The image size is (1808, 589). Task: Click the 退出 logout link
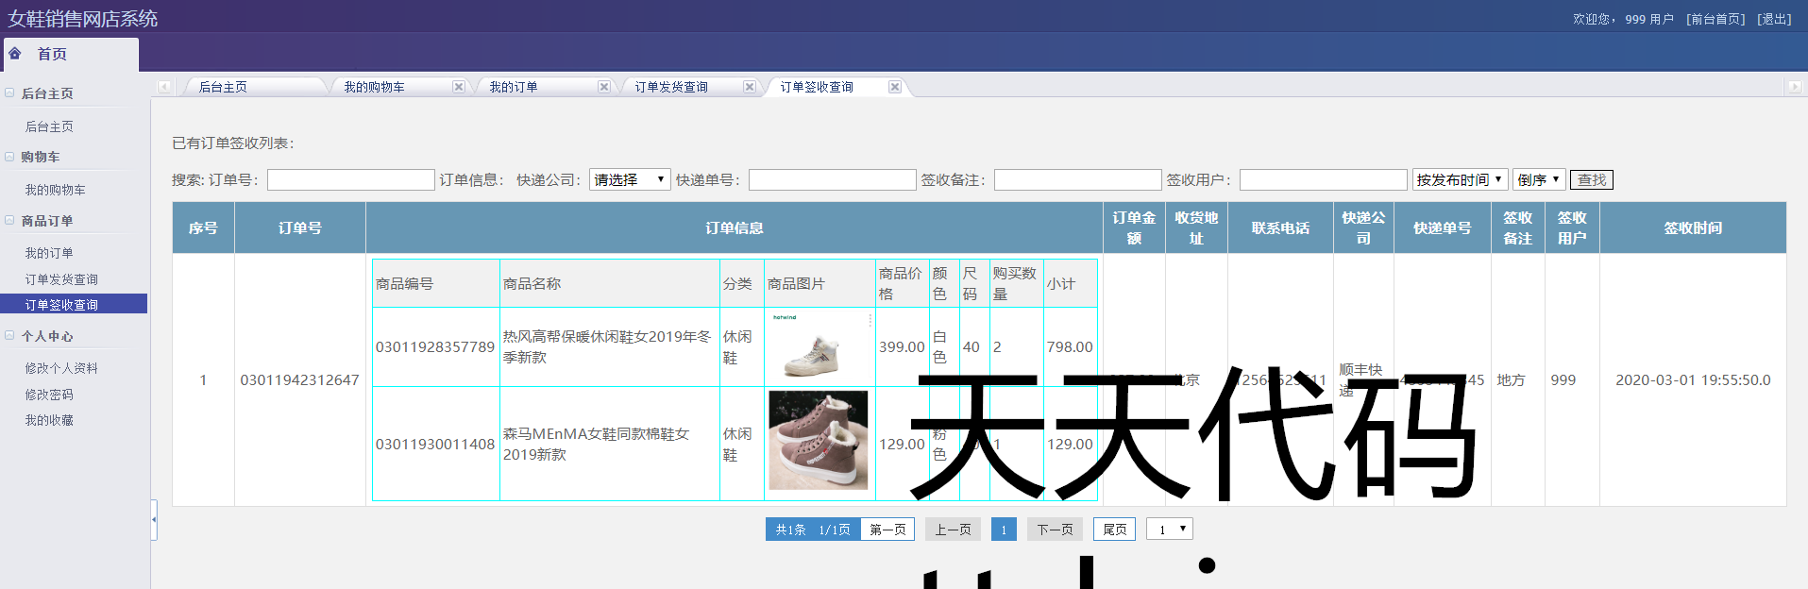pos(1774,19)
